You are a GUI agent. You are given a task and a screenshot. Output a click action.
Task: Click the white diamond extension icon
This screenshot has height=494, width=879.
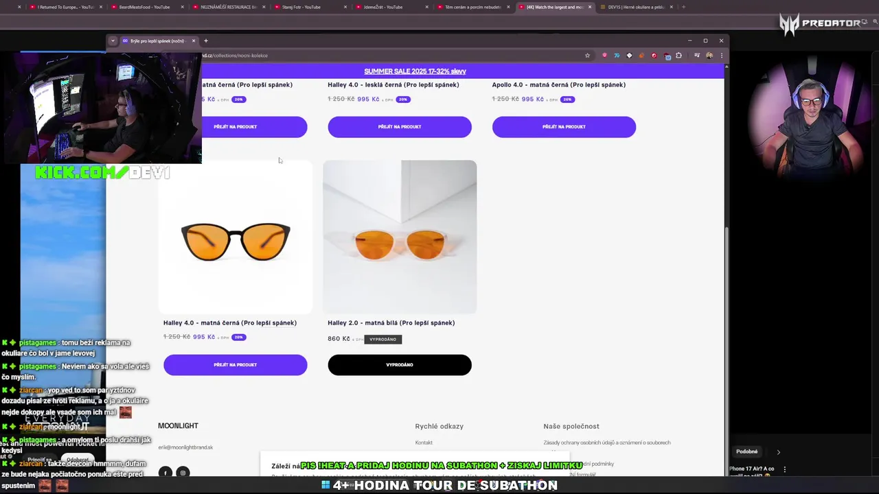(x=629, y=56)
